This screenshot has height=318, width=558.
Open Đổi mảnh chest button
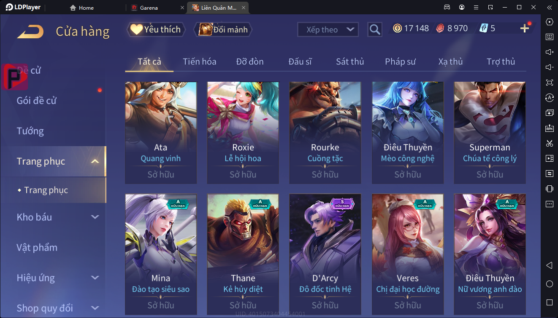pos(223,29)
